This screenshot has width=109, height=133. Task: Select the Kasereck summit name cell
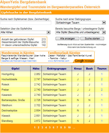click(16, 95)
